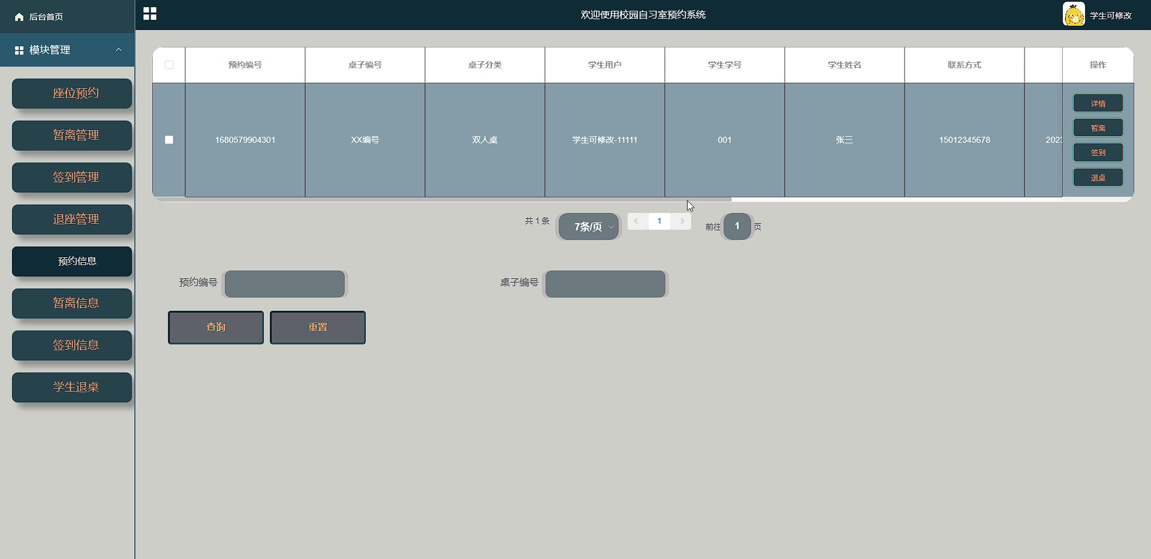Screen dimensions: 1151x559
Task: Click the 暂离 button in the row
Action: point(1098,128)
